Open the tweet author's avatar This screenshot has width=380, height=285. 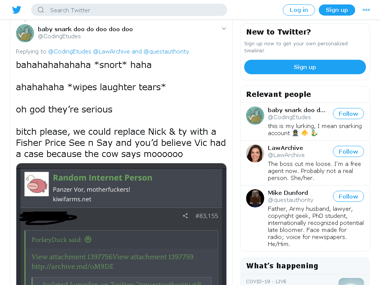tap(25, 33)
